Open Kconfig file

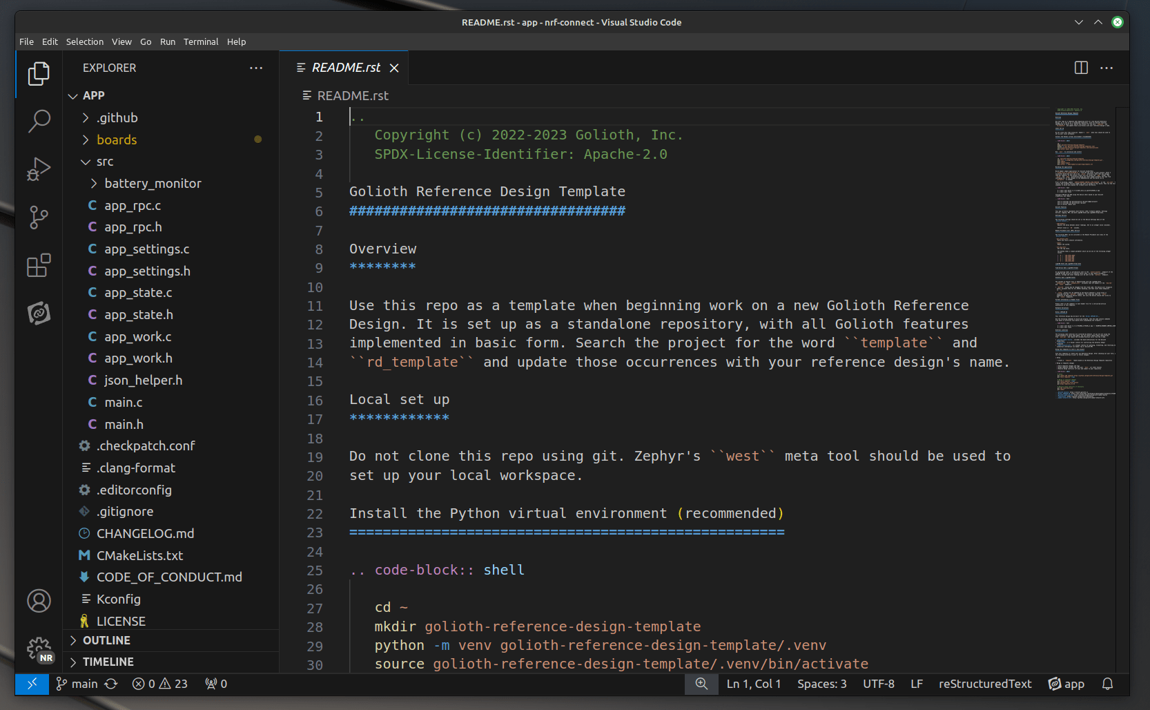click(x=171, y=599)
